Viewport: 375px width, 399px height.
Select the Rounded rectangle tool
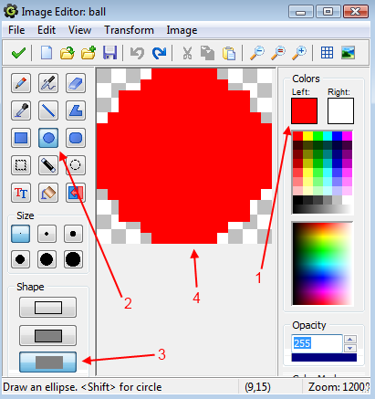[x=76, y=138]
